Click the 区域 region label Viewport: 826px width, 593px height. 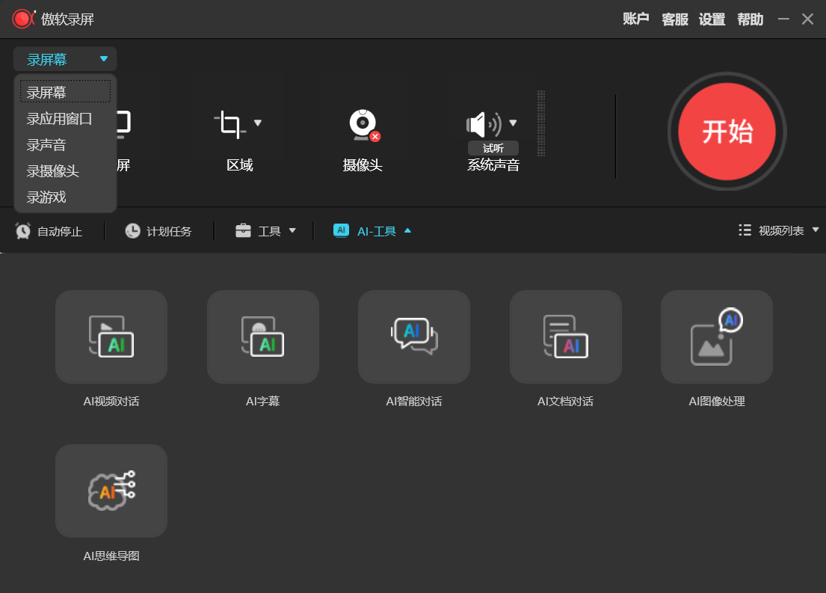click(240, 165)
